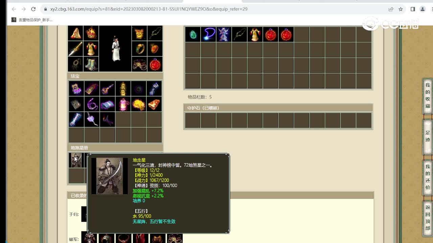Click the dark purple flame treasure in 法宝
The width and height of the screenshot is (433, 243).
coord(107,119)
